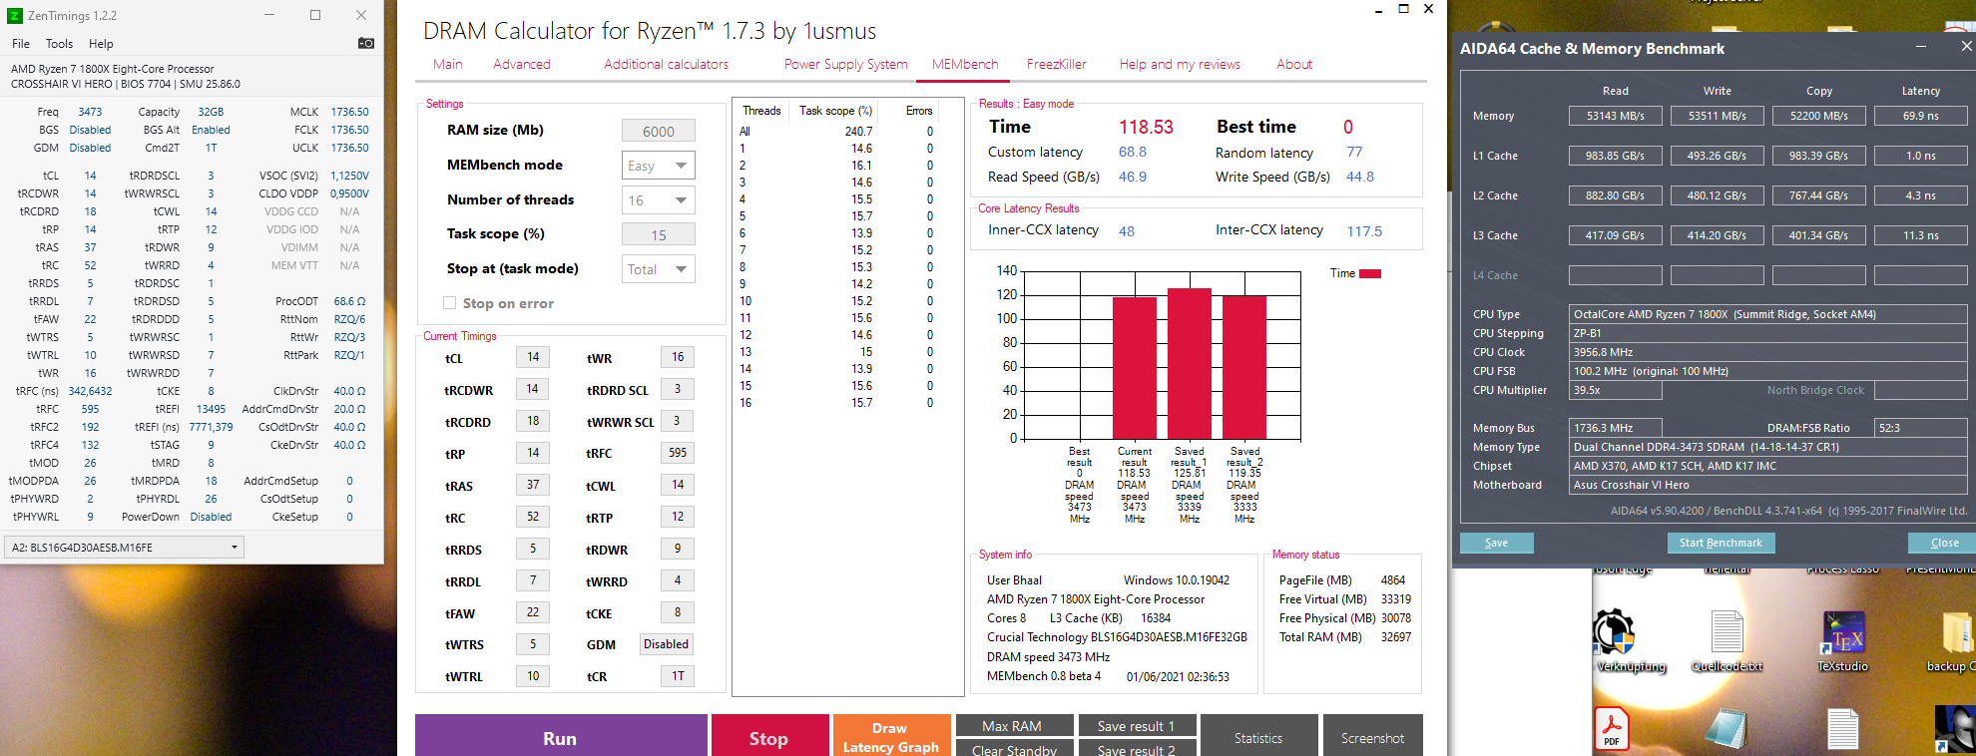Click the AIDA64 L3 Cache Write 414.20 GB/s cell
Viewport: 1976px width, 756px height.
(1717, 235)
